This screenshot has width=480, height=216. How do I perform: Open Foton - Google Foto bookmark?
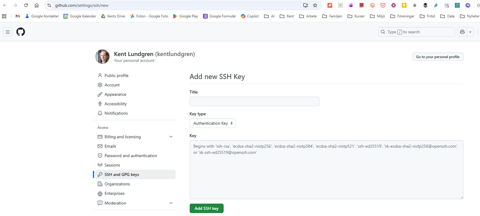pos(149,16)
